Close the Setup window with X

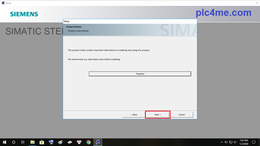point(256,3)
